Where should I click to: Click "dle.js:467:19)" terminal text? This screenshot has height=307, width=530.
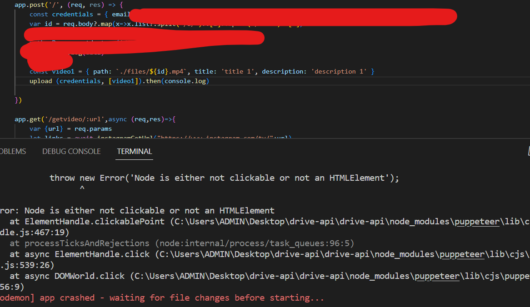[x=35, y=233]
